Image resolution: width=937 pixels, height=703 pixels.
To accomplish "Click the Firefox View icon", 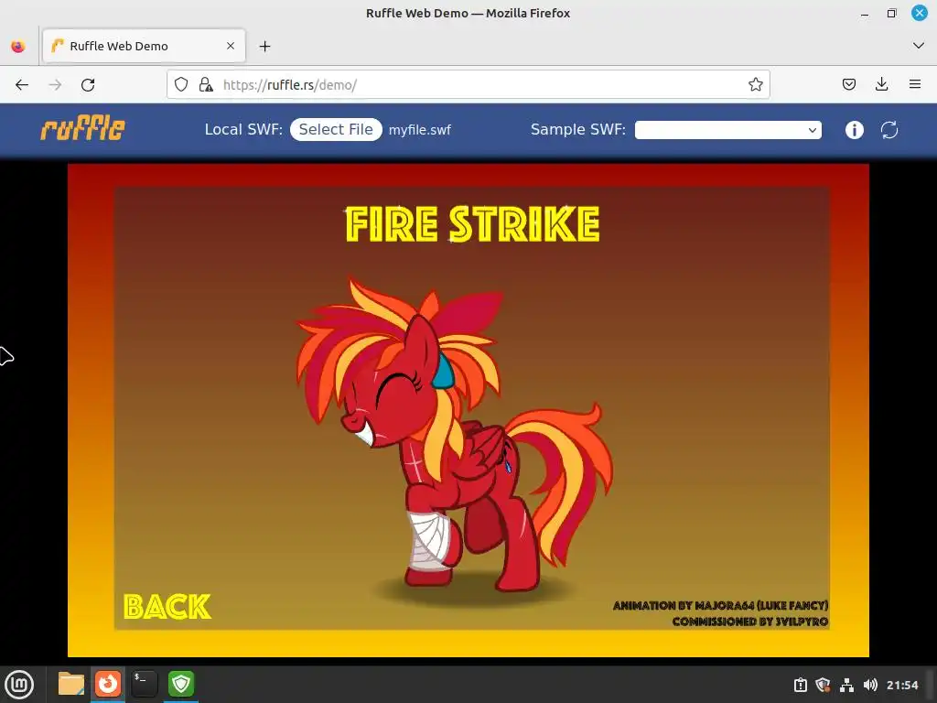I will 18,46.
